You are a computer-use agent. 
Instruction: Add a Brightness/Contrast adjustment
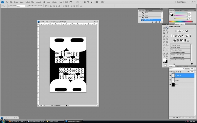point(176,31)
